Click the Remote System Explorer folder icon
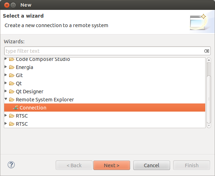This screenshot has width=215, height=176. click(x=12, y=100)
